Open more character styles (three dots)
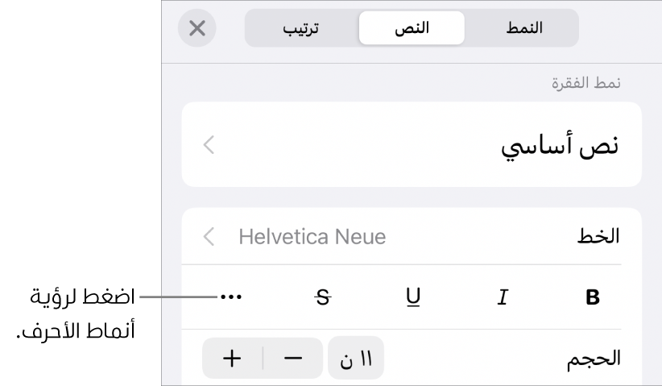 click(x=231, y=297)
